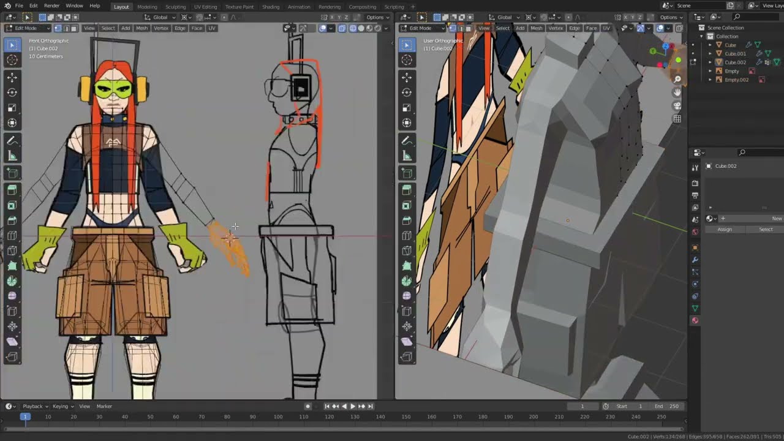784x441 pixels.
Task: Enable edge select mode in left viewport header
Action: tap(66, 28)
